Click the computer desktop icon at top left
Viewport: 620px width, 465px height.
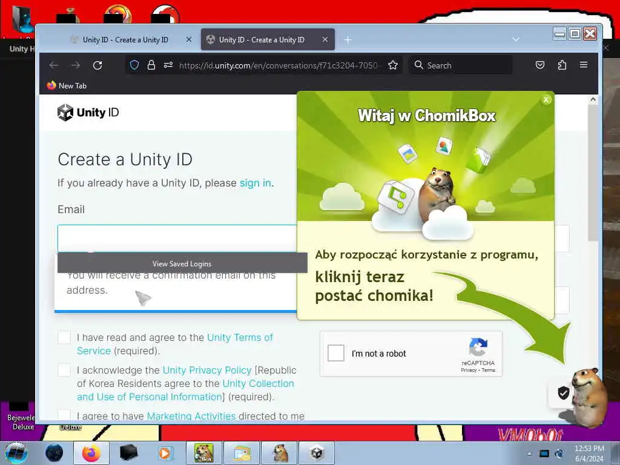coord(22,19)
